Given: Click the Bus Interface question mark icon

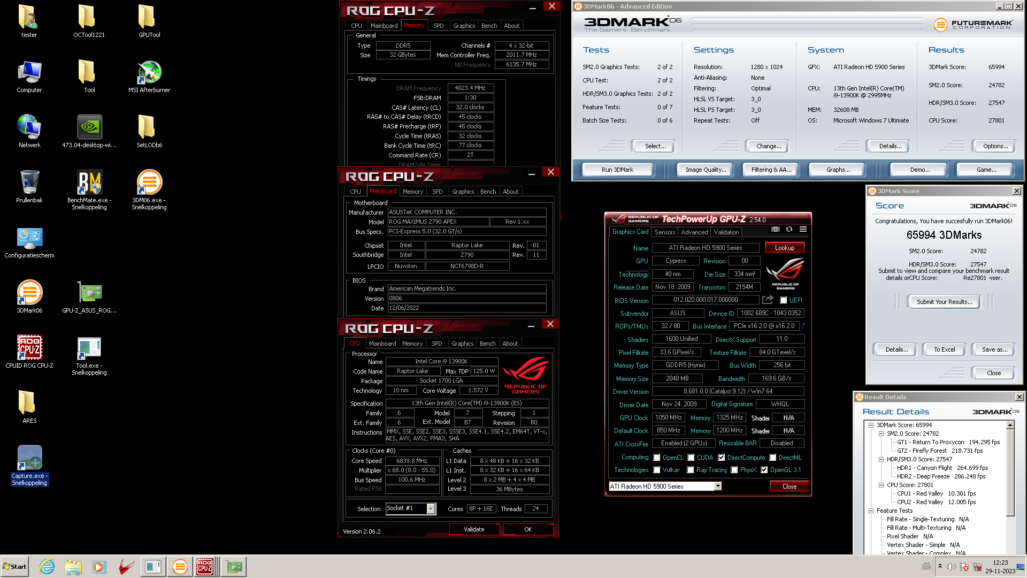Looking at the screenshot, I should (803, 326).
